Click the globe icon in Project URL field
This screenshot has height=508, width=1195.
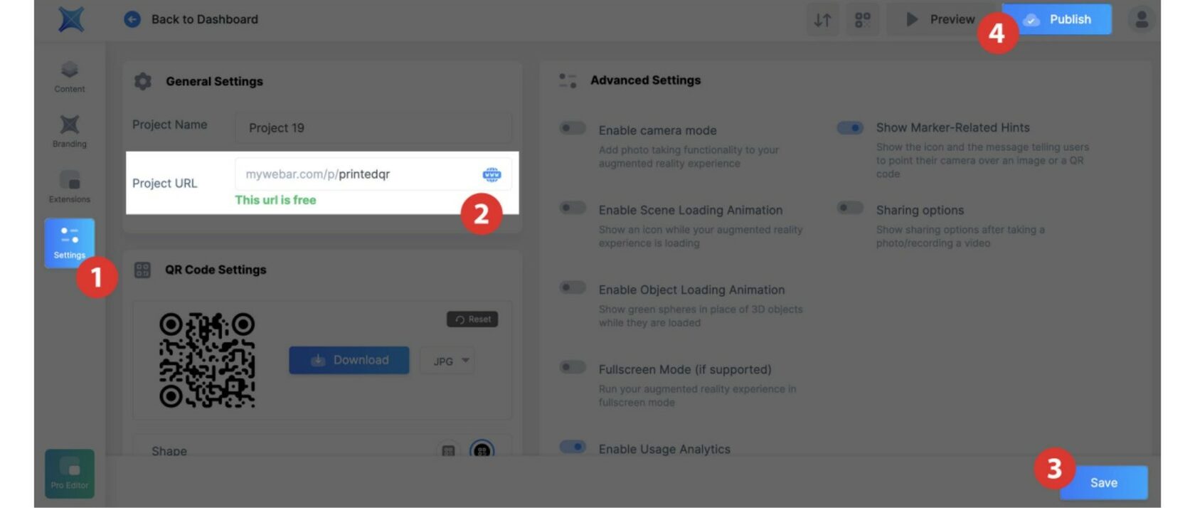(x=492, y=174)
